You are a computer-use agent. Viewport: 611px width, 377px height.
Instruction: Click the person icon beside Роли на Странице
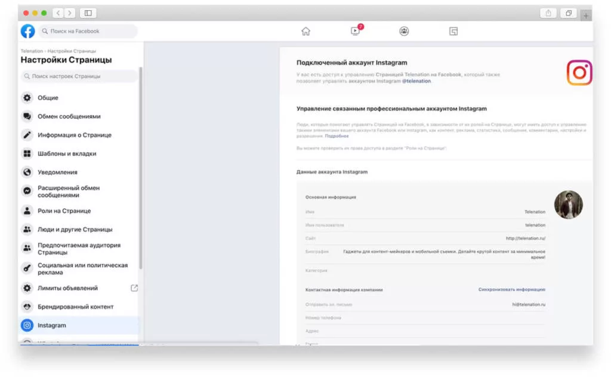(x=27, y=211)
